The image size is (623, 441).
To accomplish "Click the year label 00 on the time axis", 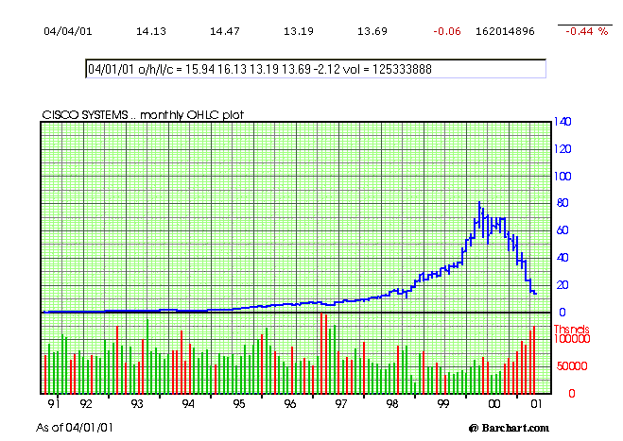I will pyautogui.click(x=493, y=404).
